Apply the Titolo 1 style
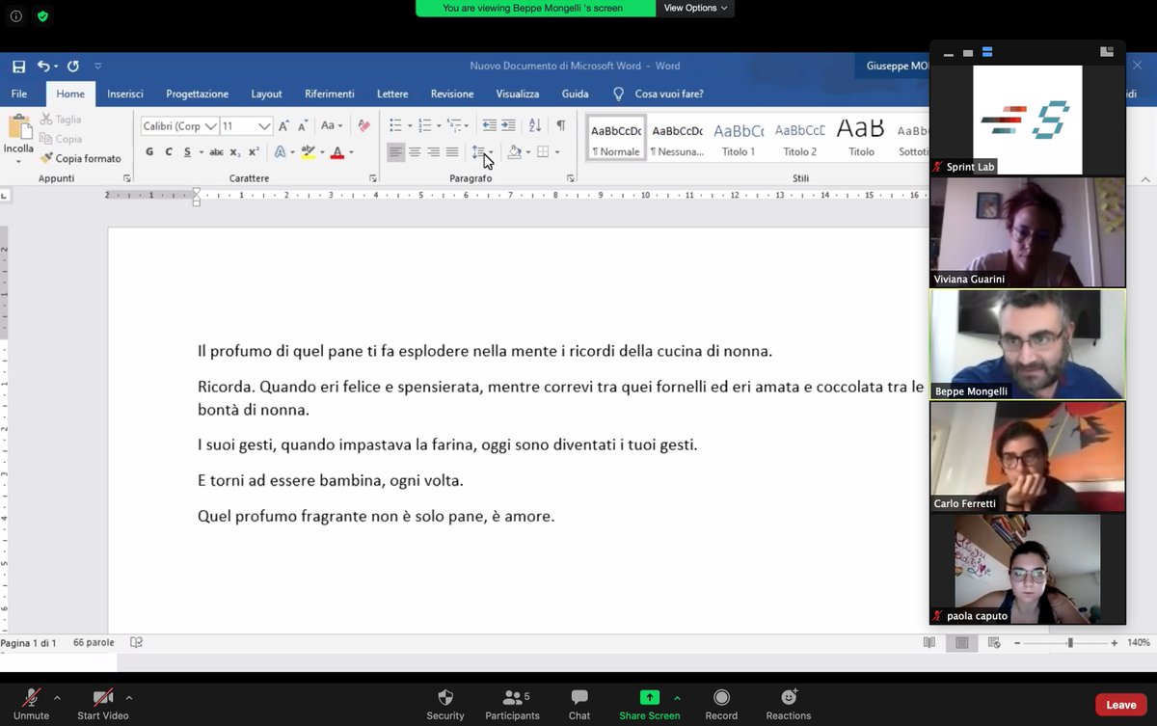Viewport: 1157px width, 726px height. pyautogui.click(x=739, y=138)
